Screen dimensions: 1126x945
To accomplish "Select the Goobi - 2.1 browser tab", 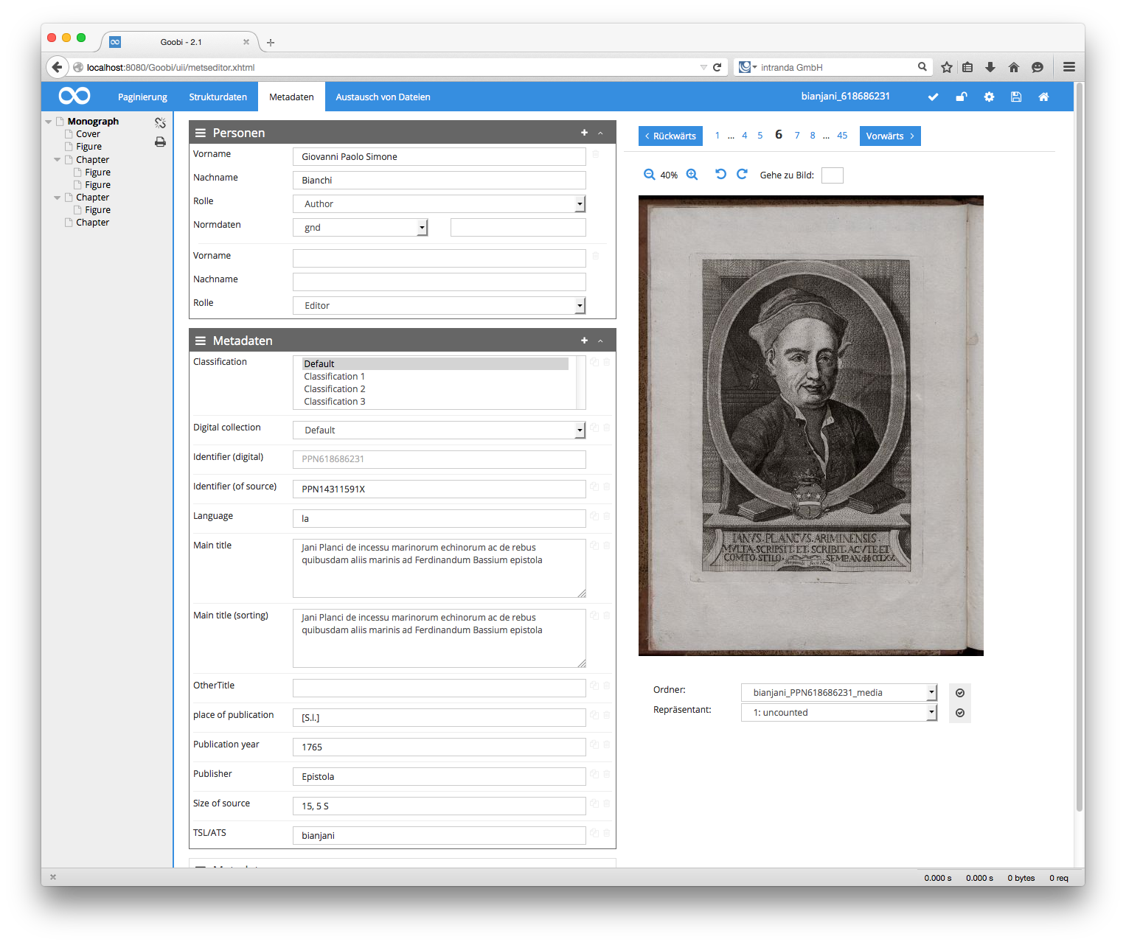I will point(181,42).
